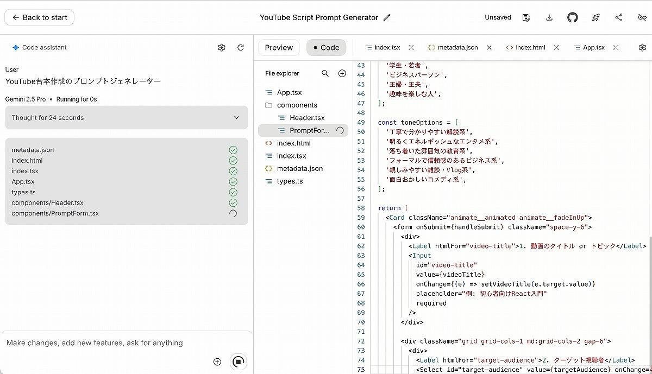This screenshot has width=652, height=374.
Task: Switch to Preview view
Action: pyautogui.click(x=279, y=48)
